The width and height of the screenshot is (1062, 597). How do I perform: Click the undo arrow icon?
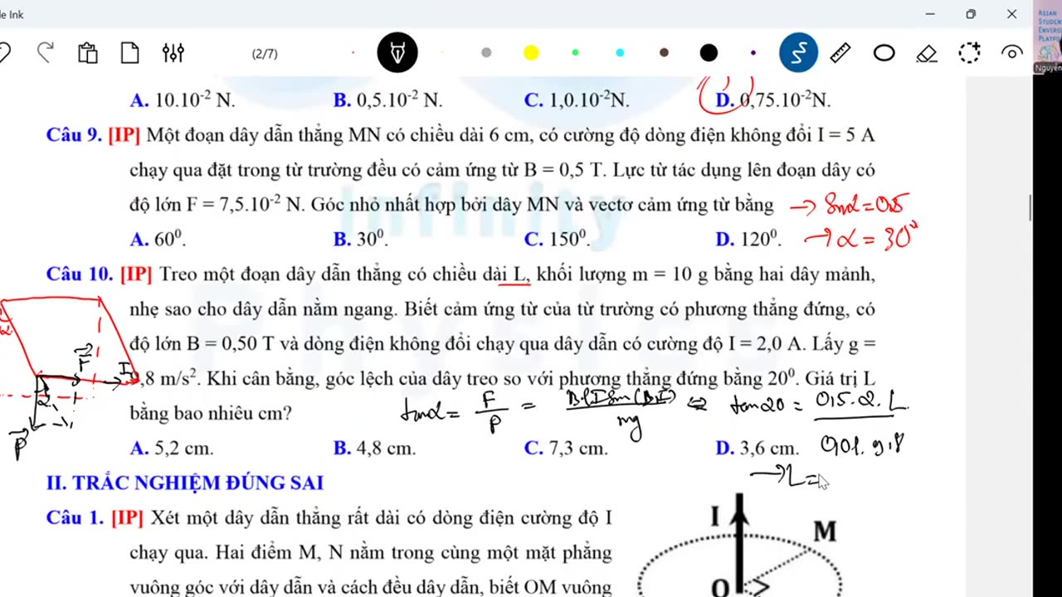coord(4,53)
